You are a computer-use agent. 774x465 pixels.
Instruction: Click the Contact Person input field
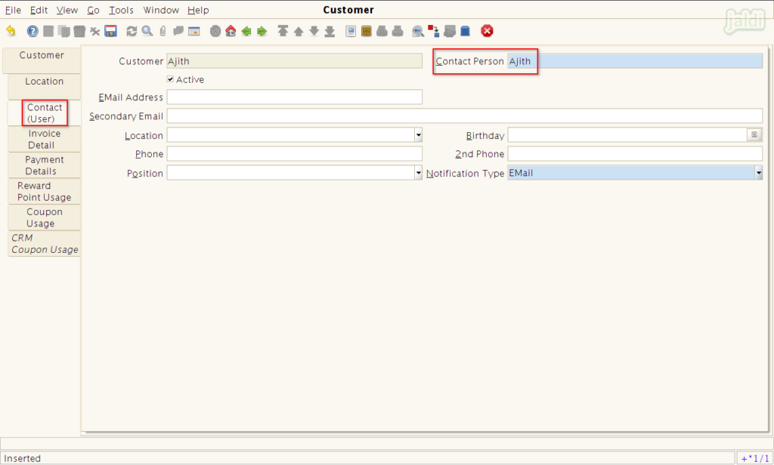(x=635, y=60)
